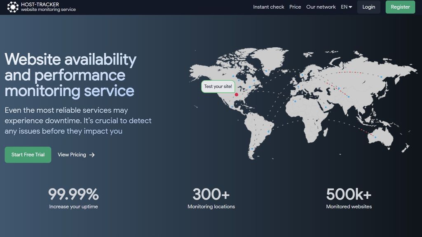
Task: Go to the Price menu item
Action: pyautogui.click(x=295, y=7)
